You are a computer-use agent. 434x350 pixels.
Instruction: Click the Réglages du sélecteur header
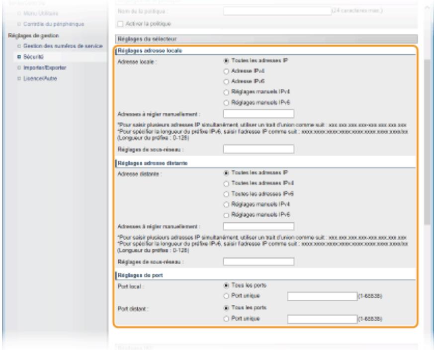(266, 39)
